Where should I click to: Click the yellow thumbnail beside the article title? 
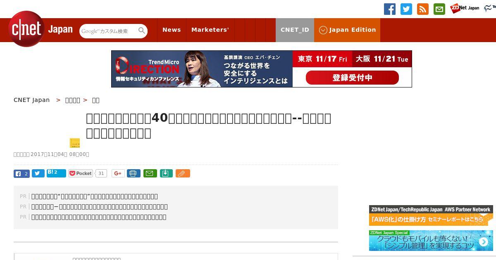[75, 143]
